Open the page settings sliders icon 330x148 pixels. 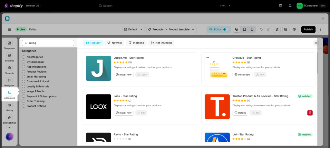click(277, 29)
